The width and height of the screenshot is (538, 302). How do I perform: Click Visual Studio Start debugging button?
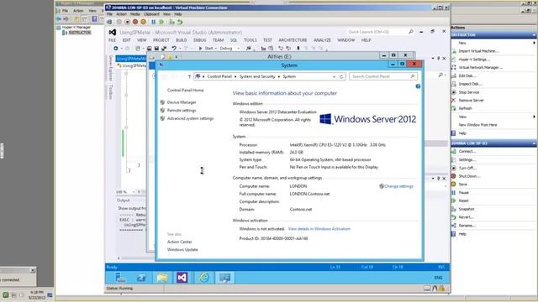pos(206,49)
